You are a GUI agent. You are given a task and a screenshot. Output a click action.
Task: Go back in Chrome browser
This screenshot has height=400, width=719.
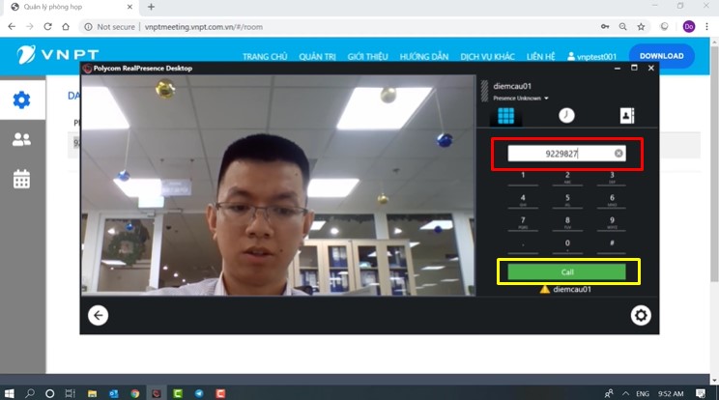pyautogui.click(x=12, y=27)
